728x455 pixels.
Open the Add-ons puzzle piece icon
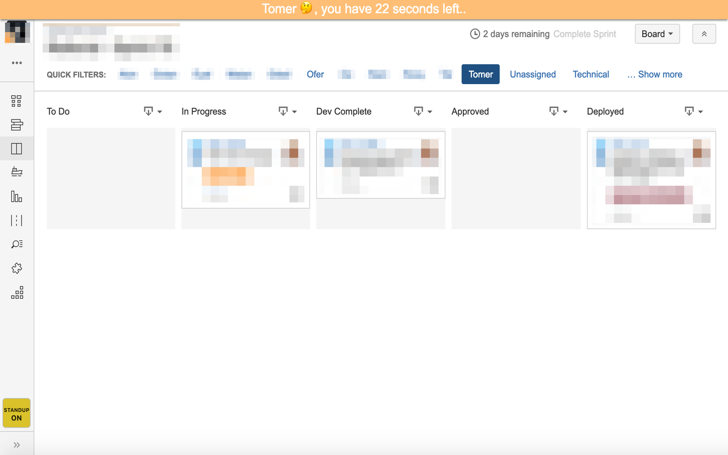[x=16, y=268]
